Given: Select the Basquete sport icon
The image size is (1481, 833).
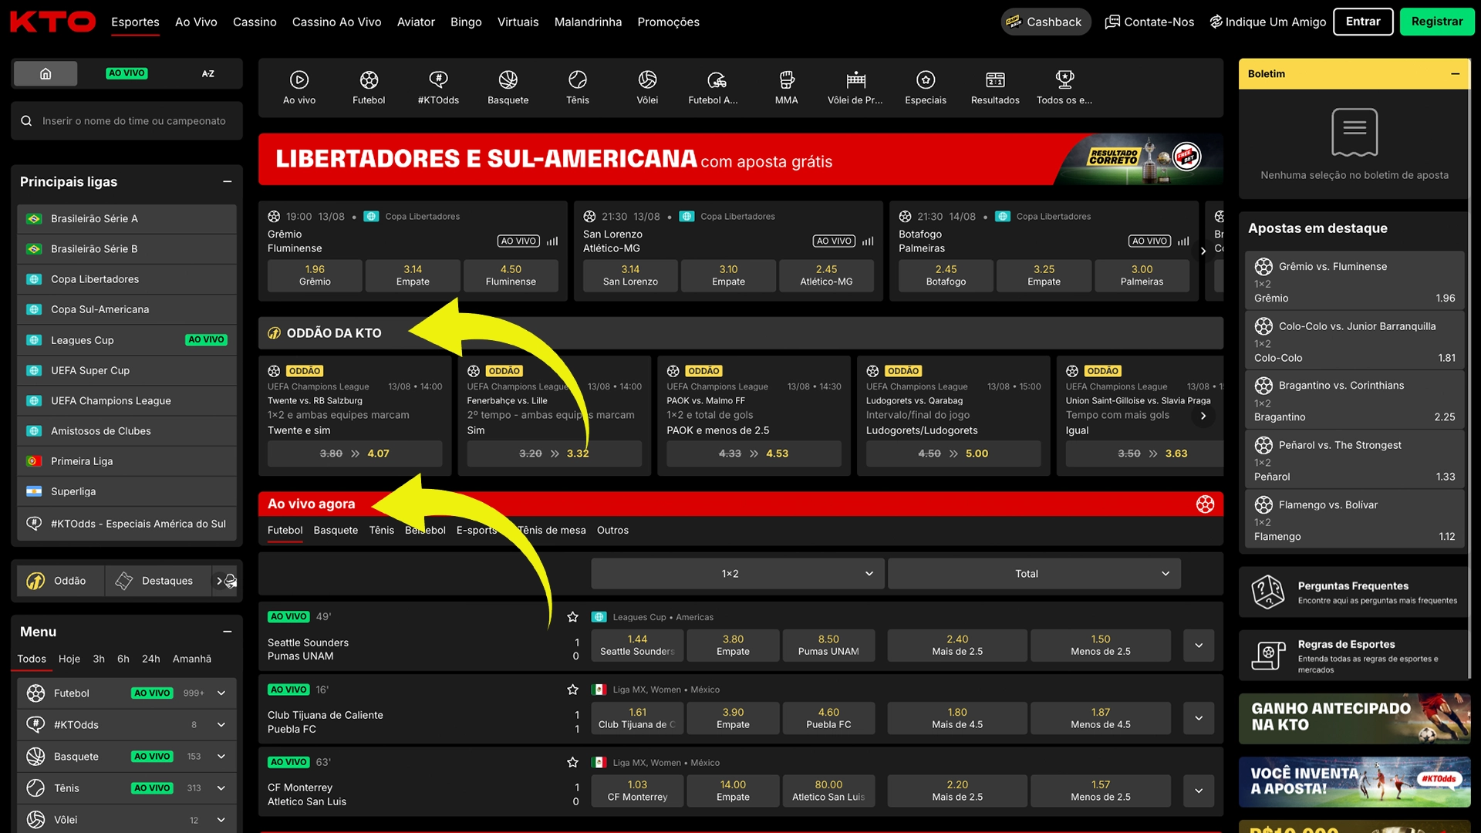Looking at the screenshot, I should pyautogui.click(x=508, y=87).
